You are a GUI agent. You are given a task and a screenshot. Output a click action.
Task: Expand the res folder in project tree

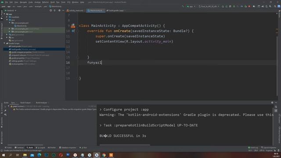pyautogui.click(x=7, y=38)
